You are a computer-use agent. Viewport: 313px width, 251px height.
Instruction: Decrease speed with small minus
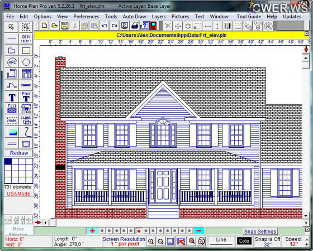point(307,239)
